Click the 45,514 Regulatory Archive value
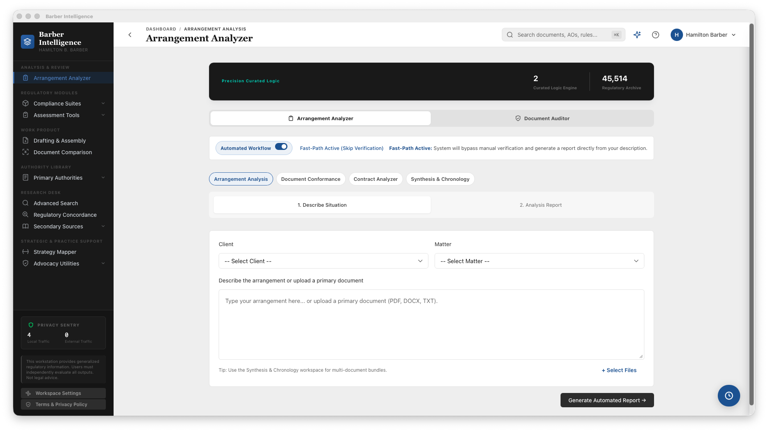768x432 pixels. 614,78
